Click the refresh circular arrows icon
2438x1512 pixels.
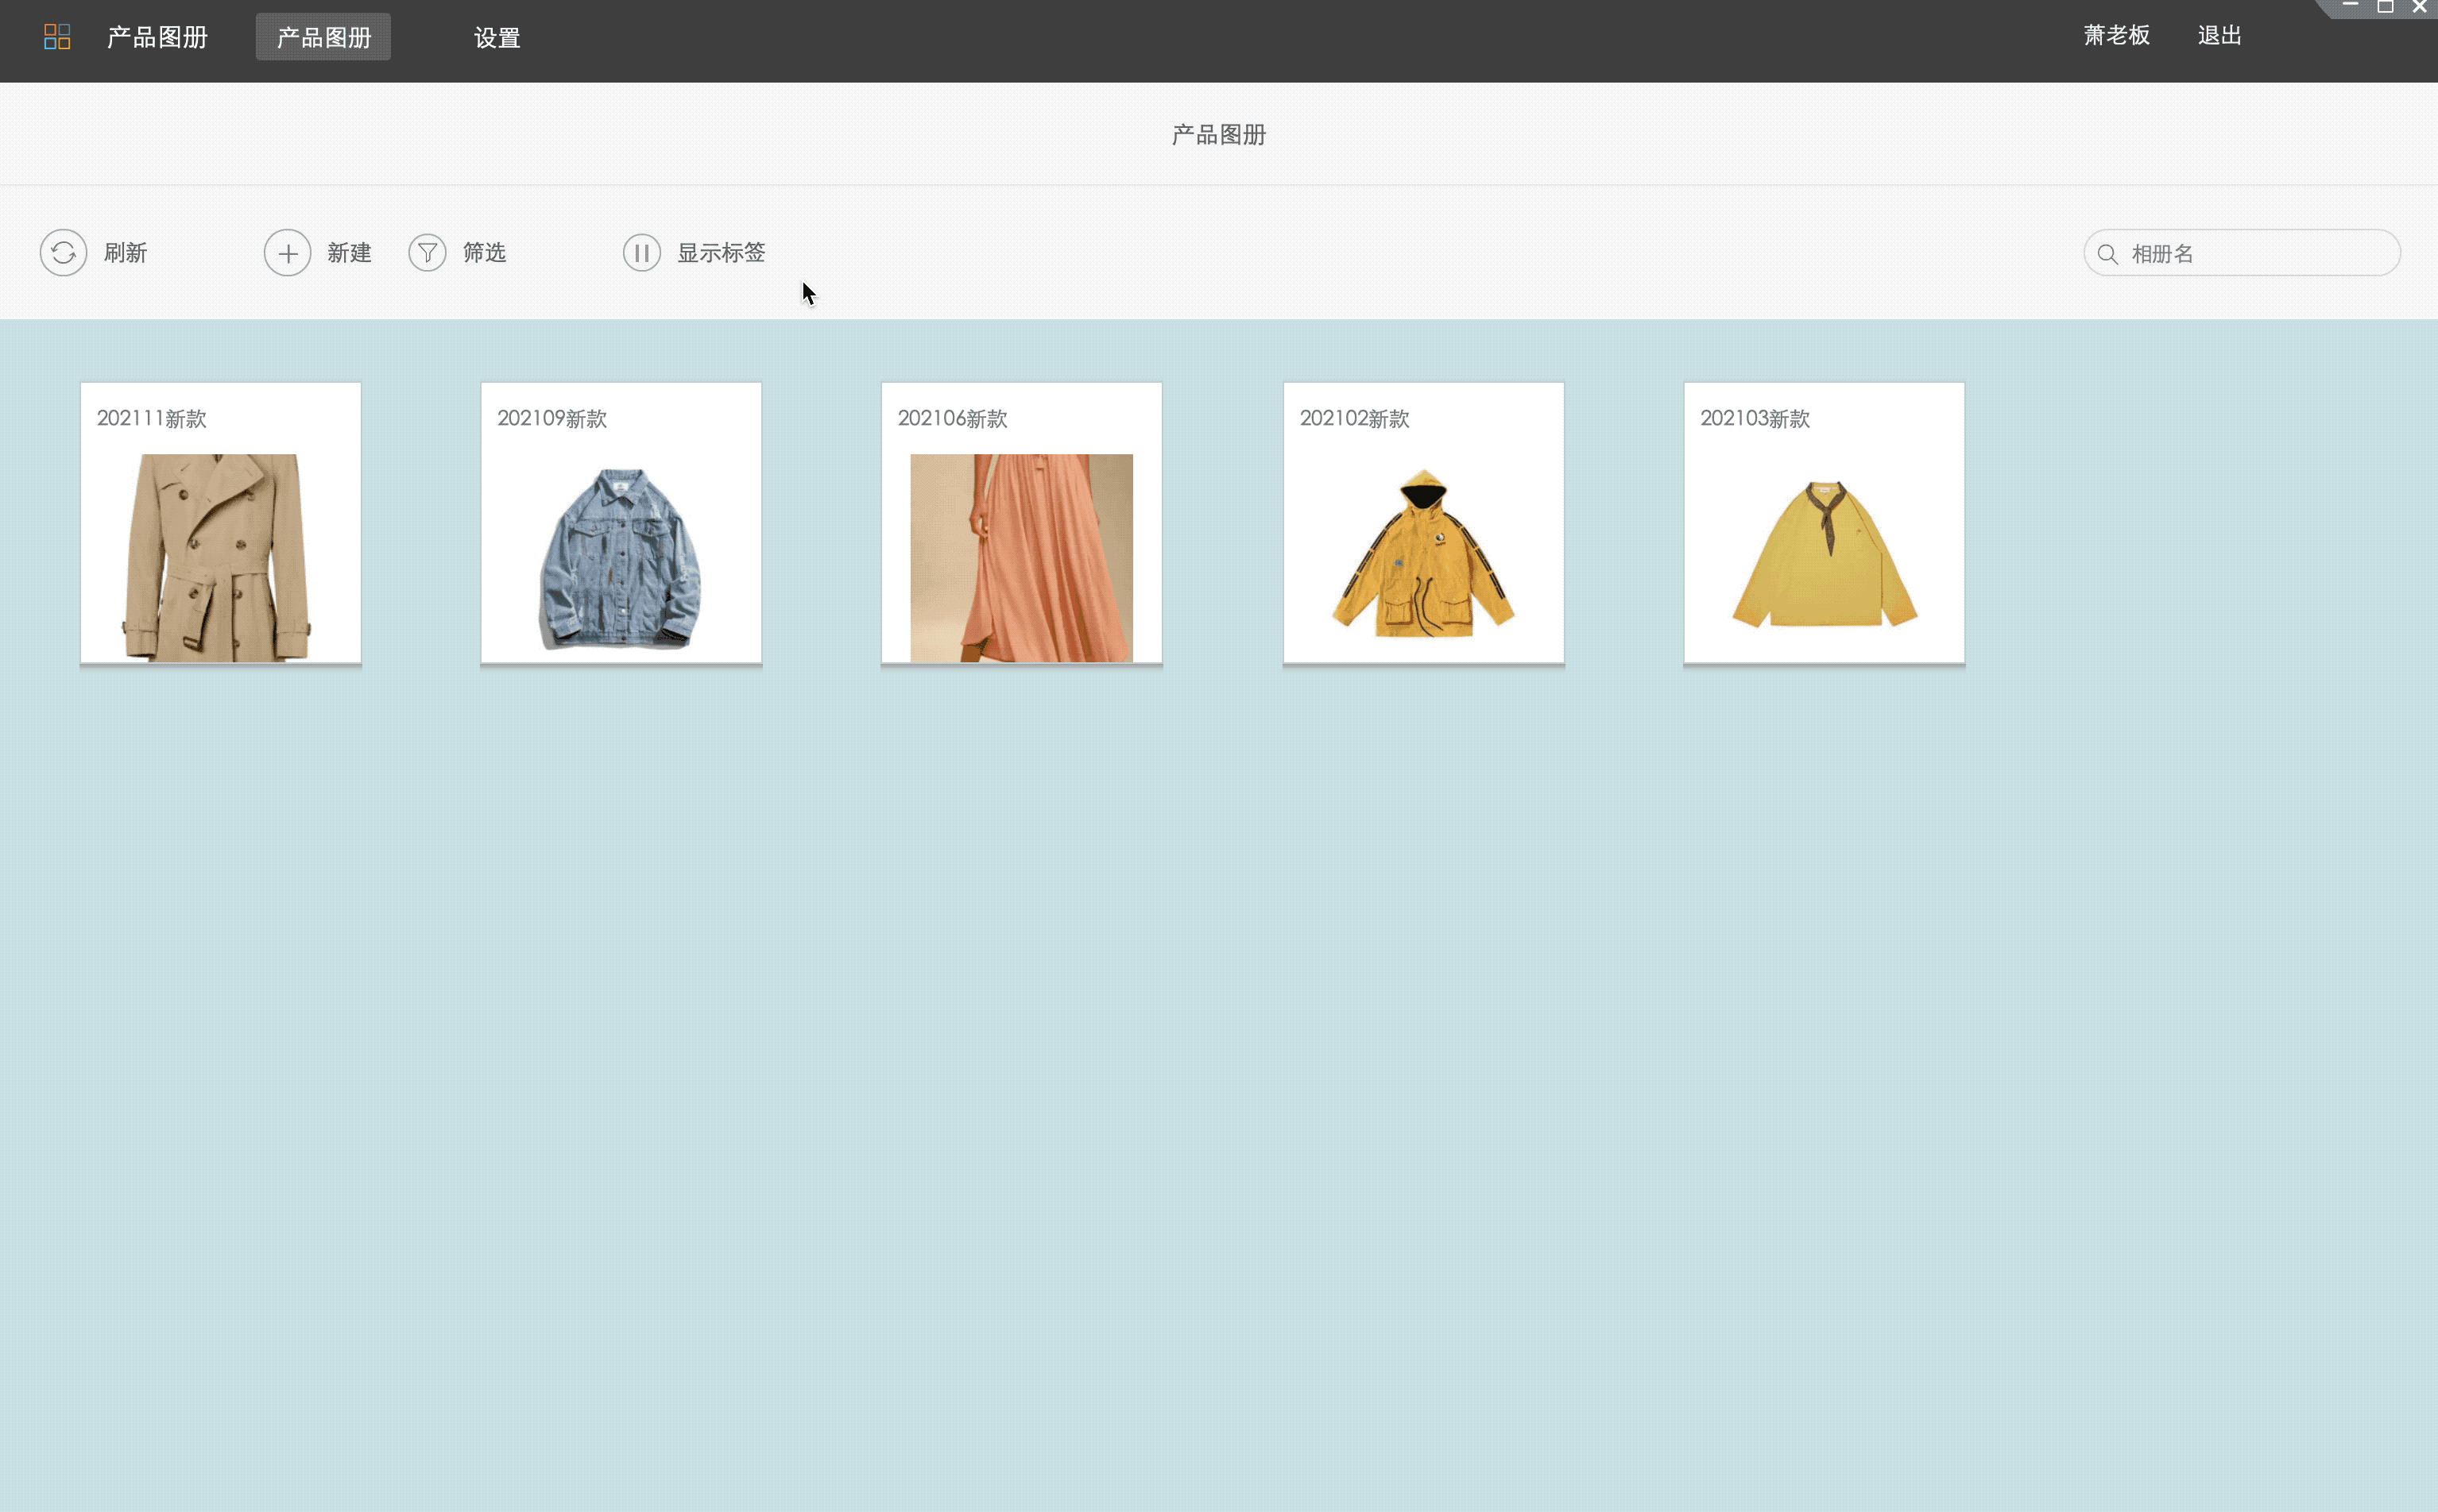tap(63, 253)
